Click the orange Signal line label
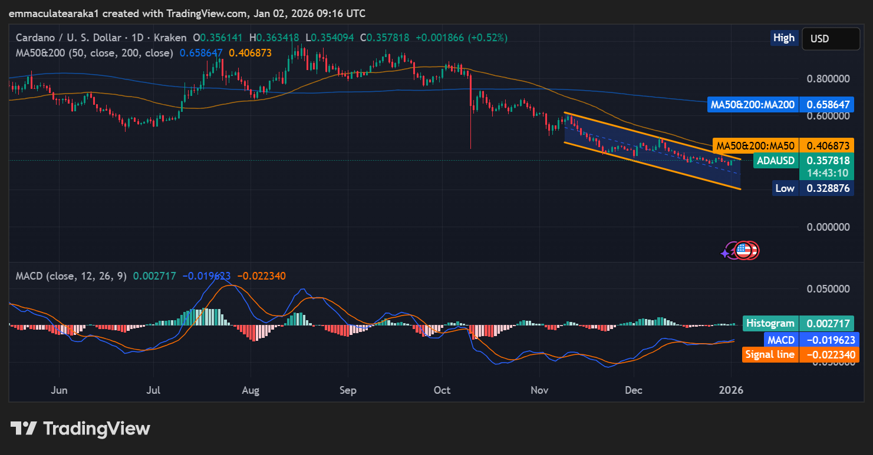 (x=799, y=354)
